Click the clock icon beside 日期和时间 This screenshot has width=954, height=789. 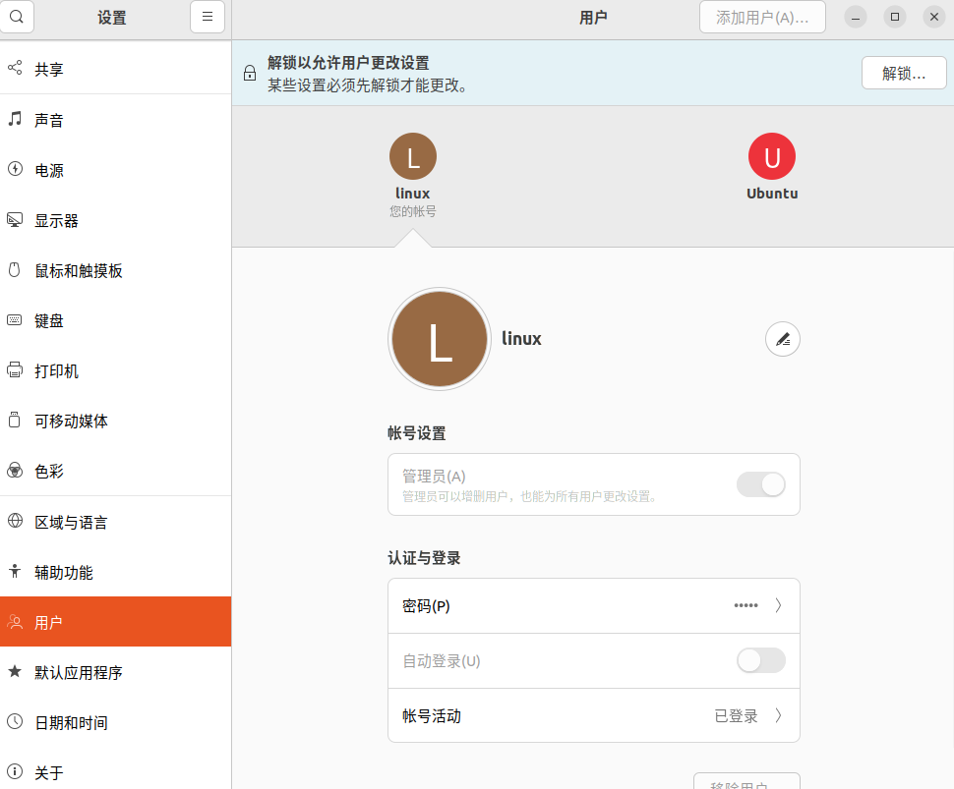coord(15,721)
